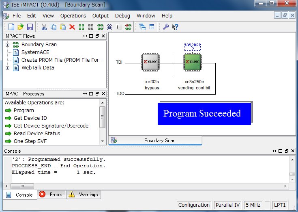The height and width of the screenshot is (212, 298).
Task: Close the Console panel
Action: 293,151
